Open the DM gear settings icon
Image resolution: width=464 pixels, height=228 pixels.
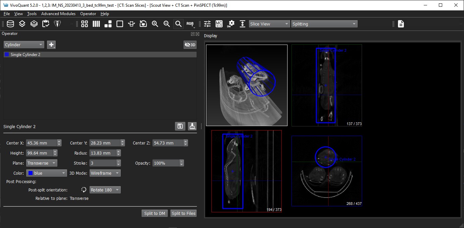click(231, 24)
